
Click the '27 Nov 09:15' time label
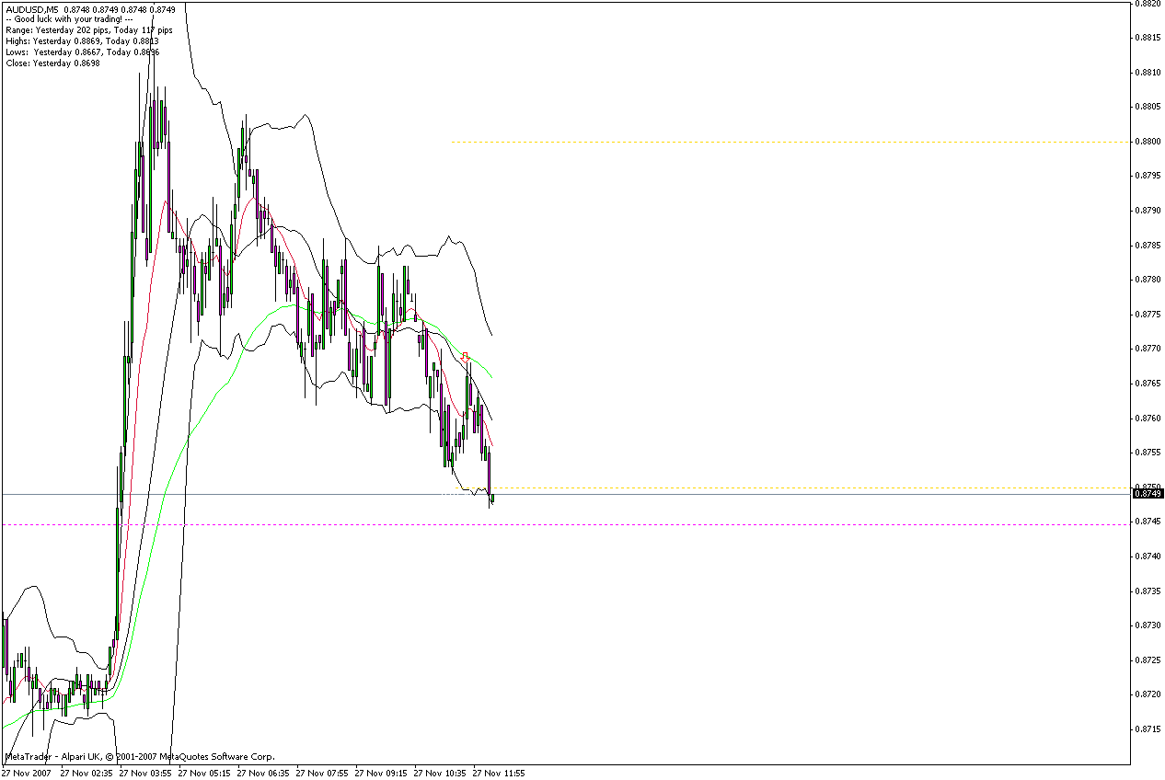[x=381, y=774]
